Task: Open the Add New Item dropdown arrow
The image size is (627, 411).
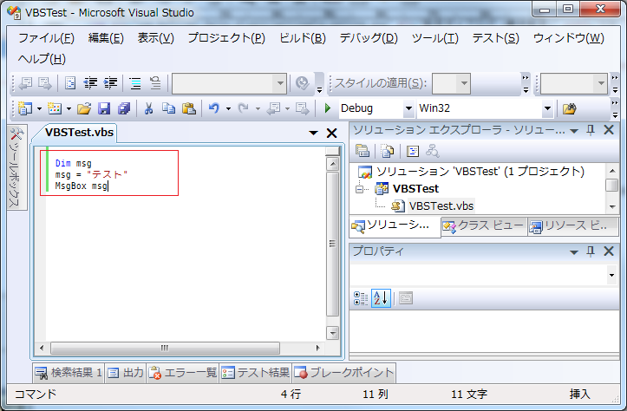Action: pos(69,108)
